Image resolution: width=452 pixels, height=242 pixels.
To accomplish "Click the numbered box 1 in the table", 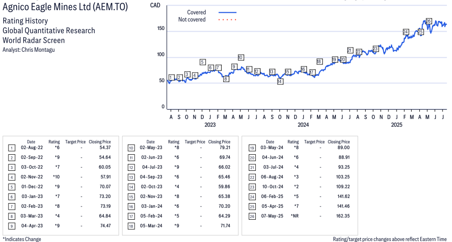I will (11, 148).
